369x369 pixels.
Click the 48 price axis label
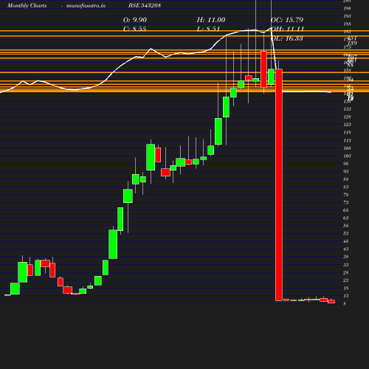[346, 241]
